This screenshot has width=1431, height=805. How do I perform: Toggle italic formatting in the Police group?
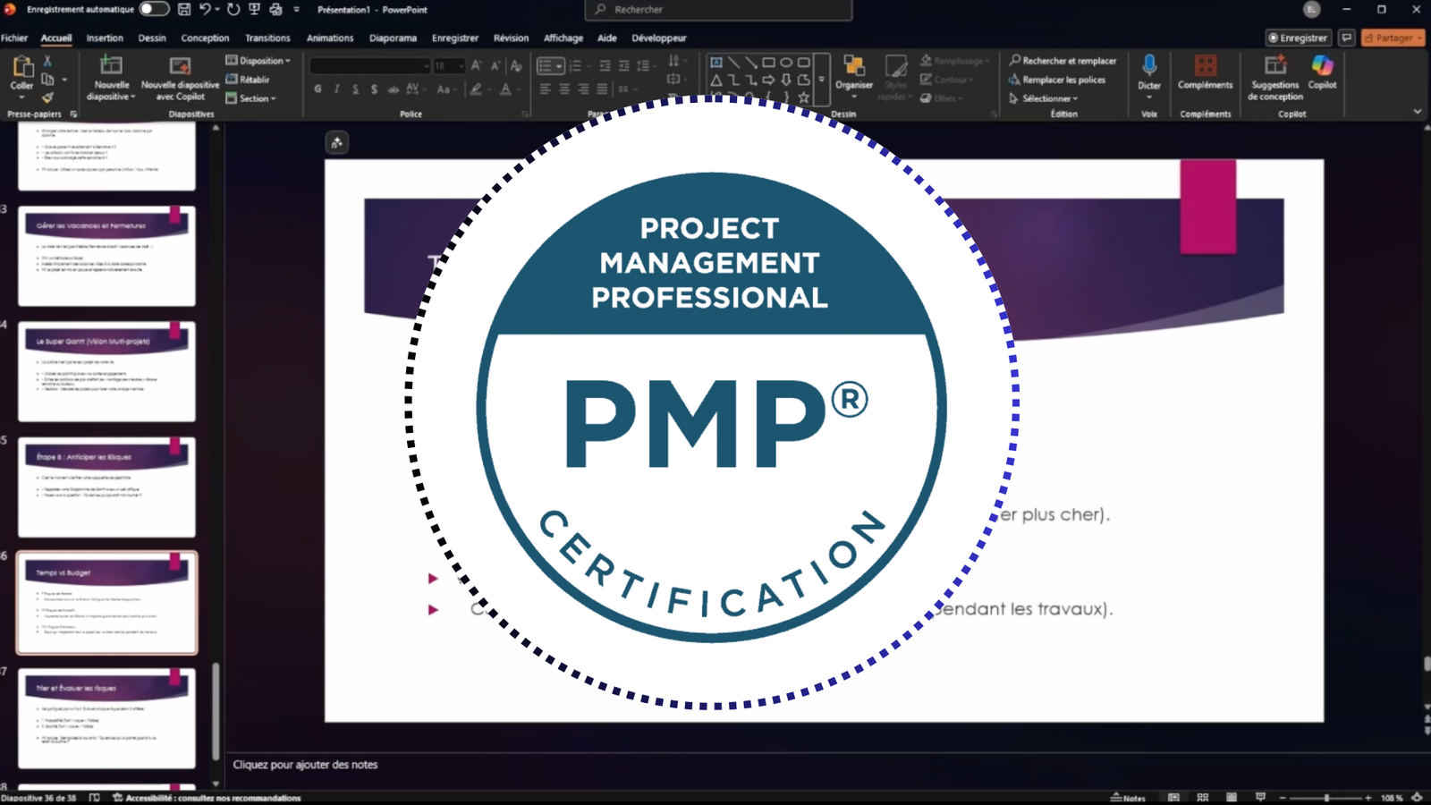pyautogui.click(x=335, y=89)
